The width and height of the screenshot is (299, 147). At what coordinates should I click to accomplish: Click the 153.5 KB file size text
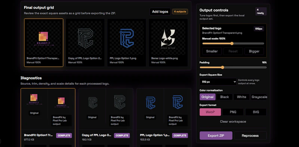coord(145,140)
